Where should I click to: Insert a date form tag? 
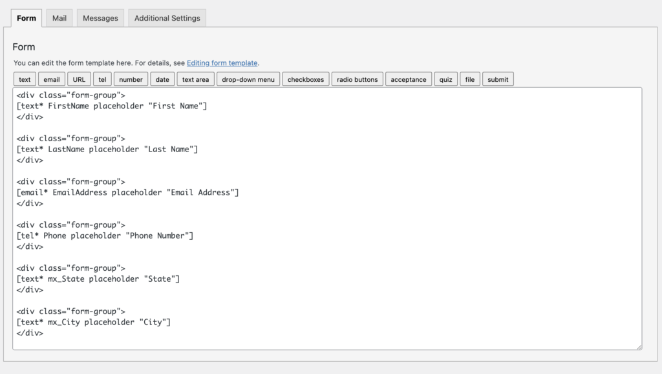point(162,79)
